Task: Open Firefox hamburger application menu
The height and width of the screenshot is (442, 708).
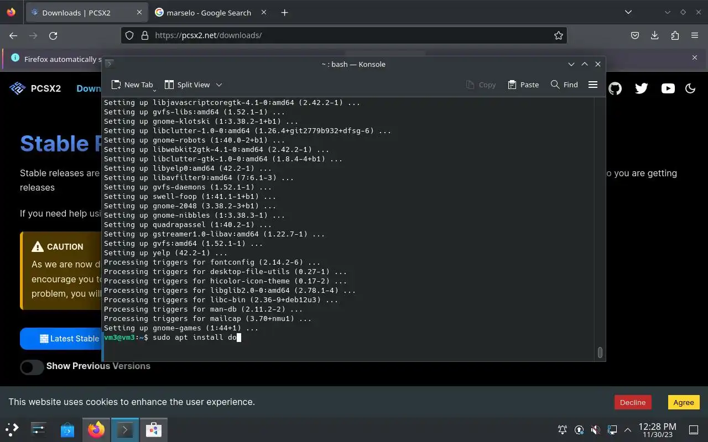Action: click(695, 35)
